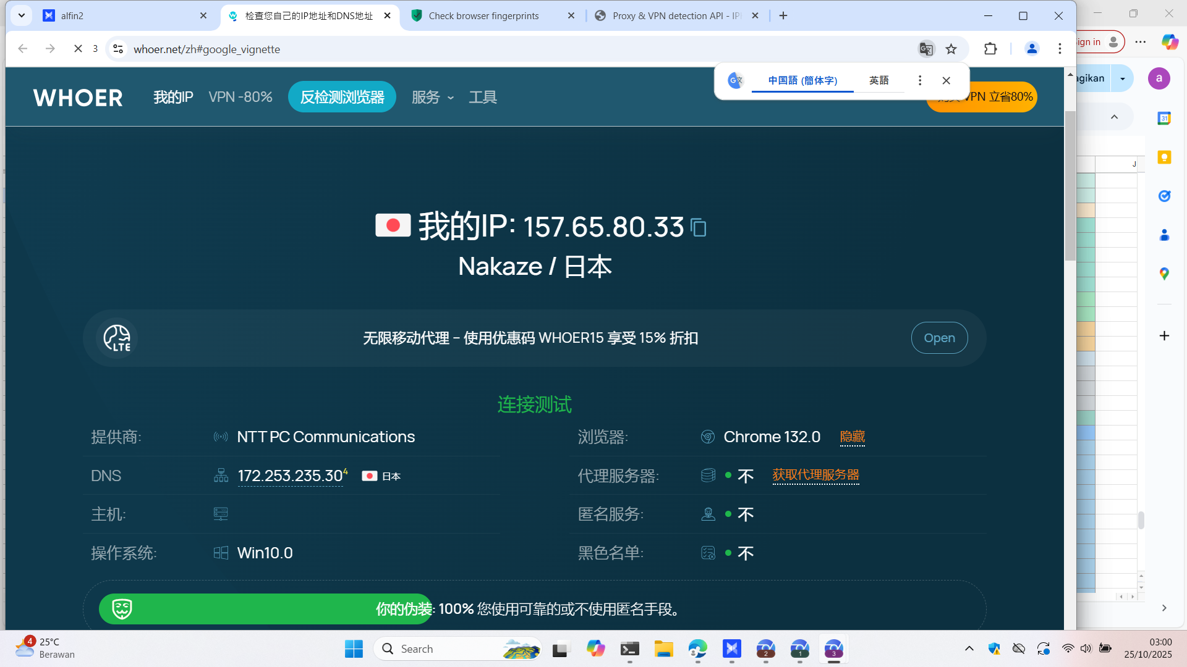Click the 隐藏 link beside Chrome 132.0
Image resolution: width=1187 pixels, height=667 pixels.
tap(853, 437)
